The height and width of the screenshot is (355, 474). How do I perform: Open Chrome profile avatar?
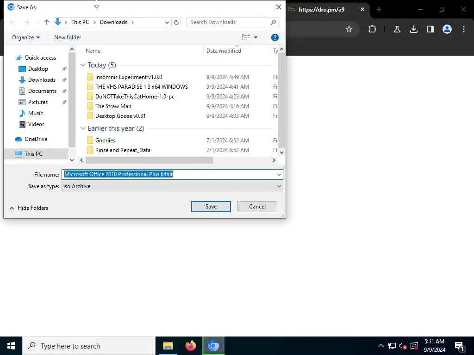click(x=447, y=29)
